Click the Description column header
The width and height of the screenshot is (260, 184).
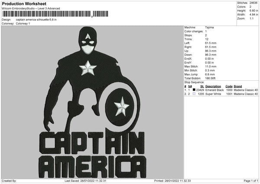coord(213,86)
